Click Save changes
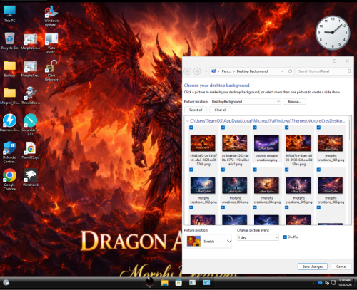The width and height of the screenshot is (357, 290). [x=313, y=266]
